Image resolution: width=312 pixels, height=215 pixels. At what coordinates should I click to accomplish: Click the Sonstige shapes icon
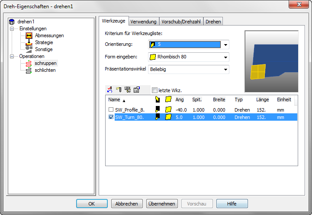click(29, 49)
